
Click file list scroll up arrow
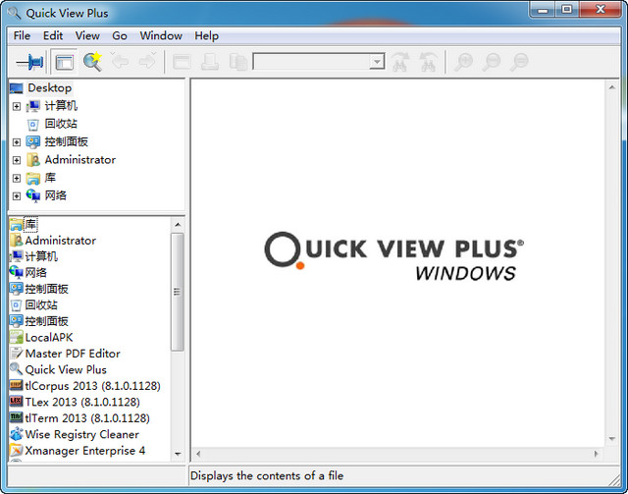click(x=178, y=225)
